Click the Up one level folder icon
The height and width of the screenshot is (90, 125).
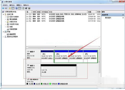tap(10, 8)
